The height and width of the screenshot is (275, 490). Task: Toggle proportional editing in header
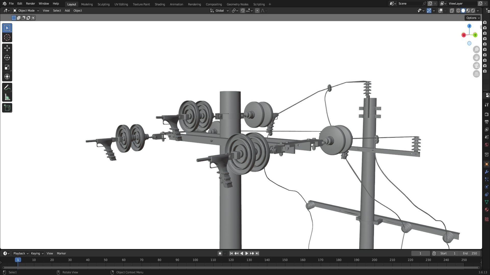[257, 11]
